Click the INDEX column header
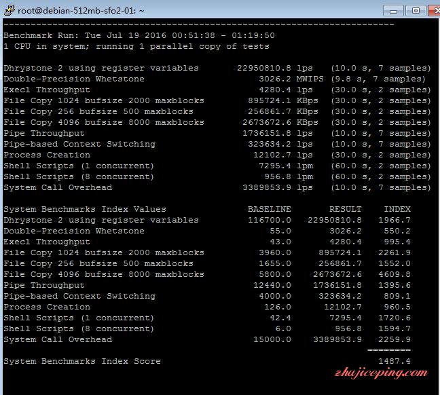The image size is (440, 395). point(397,209)
